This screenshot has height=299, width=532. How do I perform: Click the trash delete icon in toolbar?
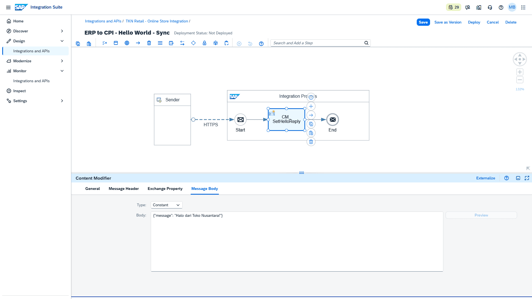pos(149,43)
